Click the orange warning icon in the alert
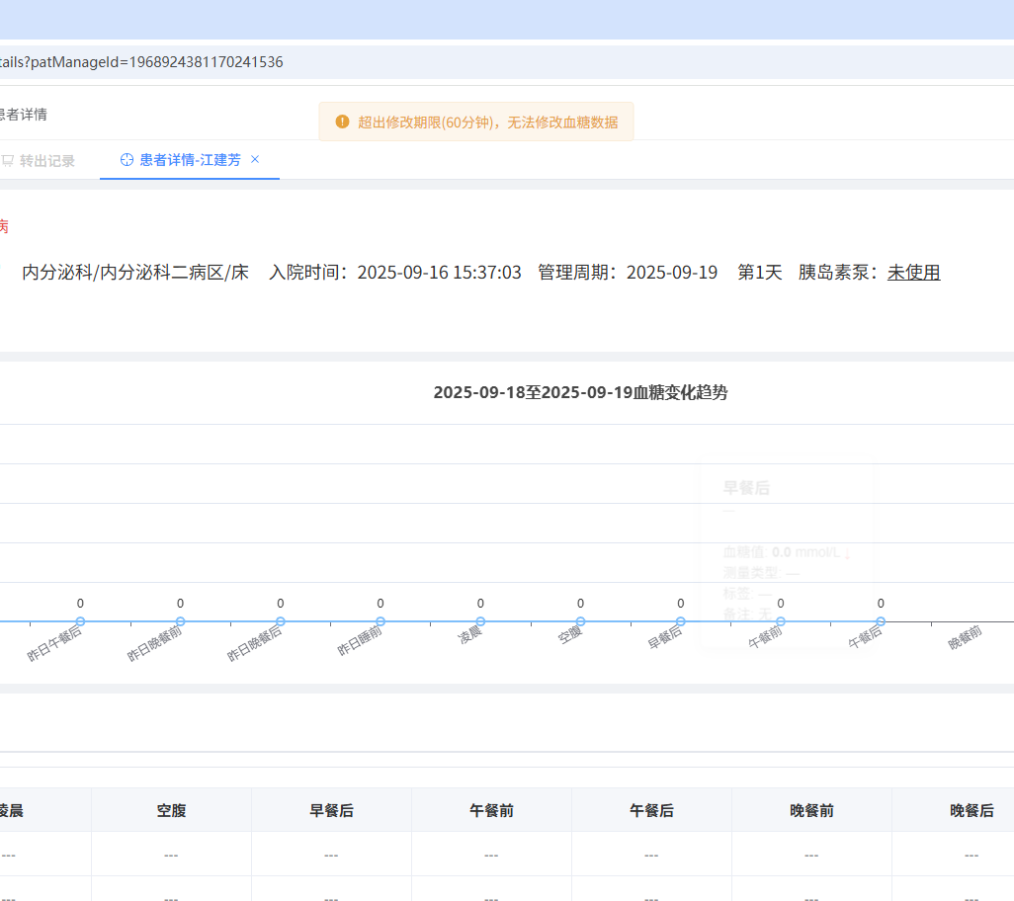The height and width of the screenshot is (901, 1014). [342, 122]
